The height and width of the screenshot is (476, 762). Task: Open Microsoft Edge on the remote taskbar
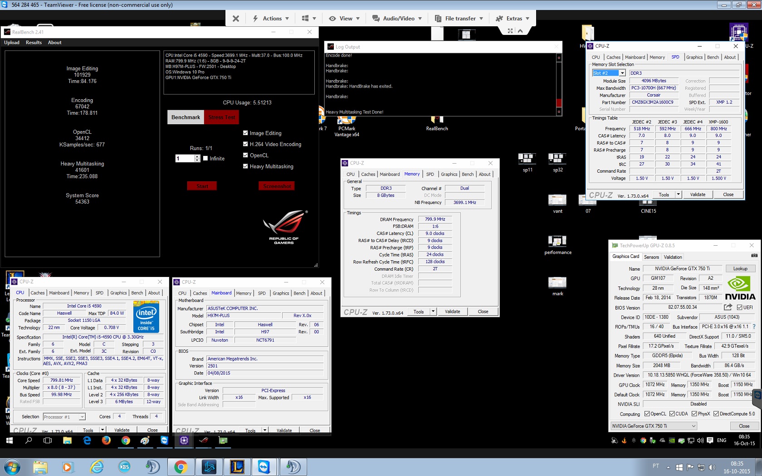87,440
